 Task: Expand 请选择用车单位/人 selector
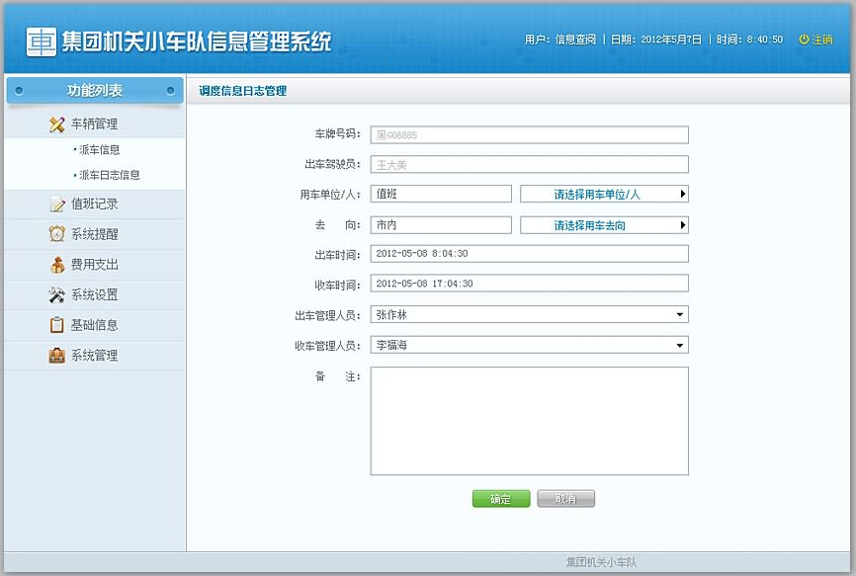pyautogui.click(x=604, y=195)
